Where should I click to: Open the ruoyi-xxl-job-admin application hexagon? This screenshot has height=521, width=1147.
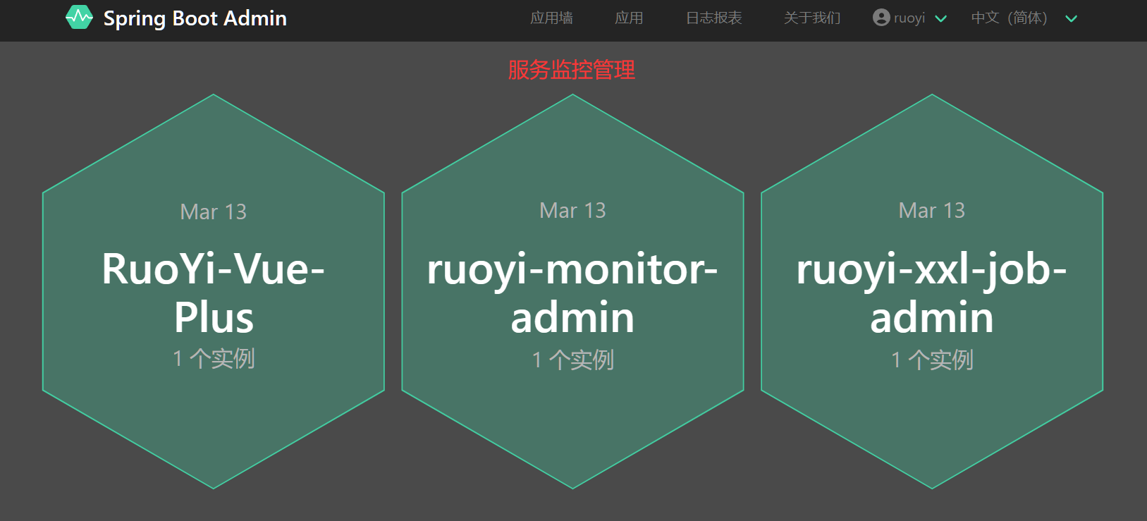(x=932, y=291)
